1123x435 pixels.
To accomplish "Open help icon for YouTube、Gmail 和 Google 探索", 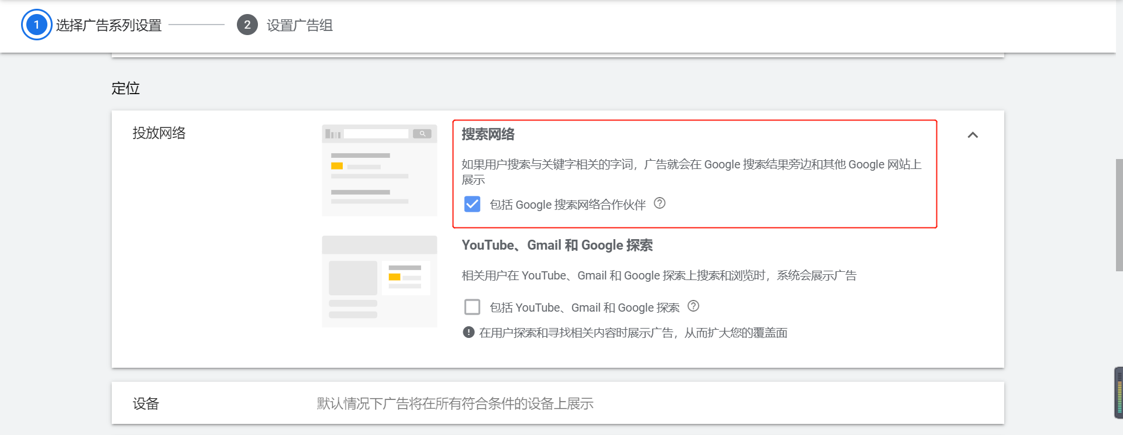I will pos(693,306).
